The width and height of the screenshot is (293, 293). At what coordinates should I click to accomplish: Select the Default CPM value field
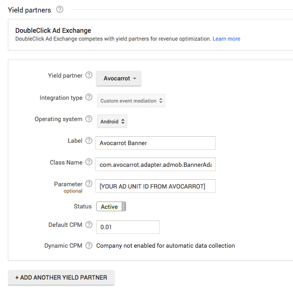[x=127, y=227]
